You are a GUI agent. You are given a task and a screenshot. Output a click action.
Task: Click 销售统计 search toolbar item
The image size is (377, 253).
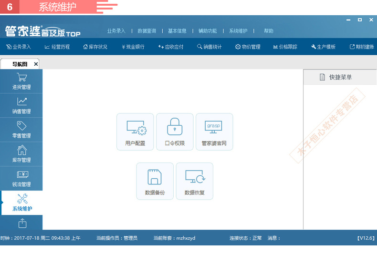[x=209, y=47]
